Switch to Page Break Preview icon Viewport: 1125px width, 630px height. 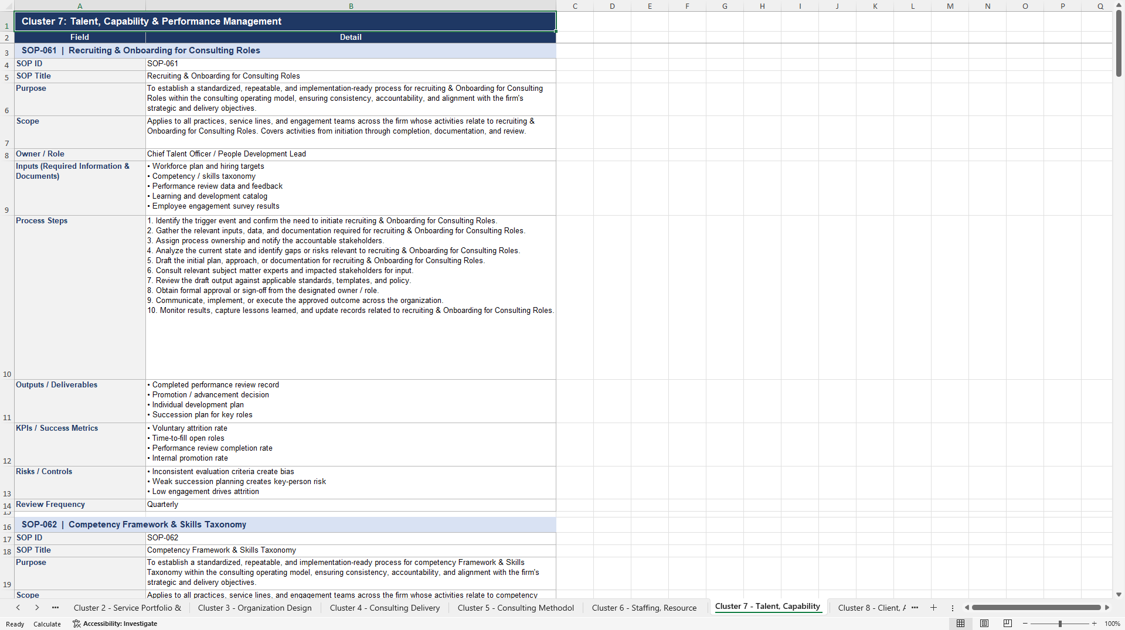coord(1008,624)
